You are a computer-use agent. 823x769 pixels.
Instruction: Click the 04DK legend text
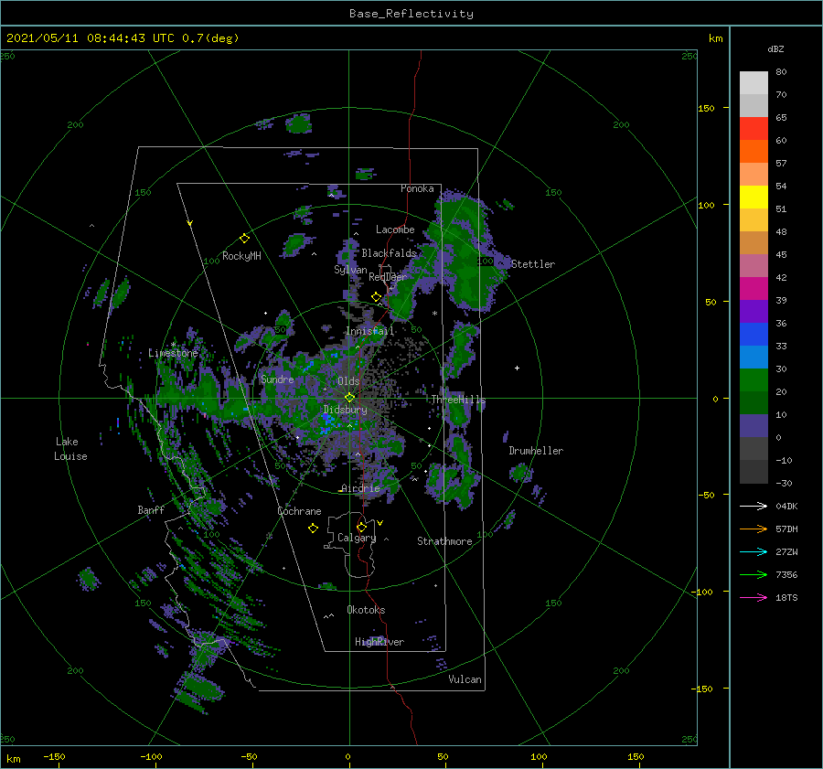pos(786,506)
